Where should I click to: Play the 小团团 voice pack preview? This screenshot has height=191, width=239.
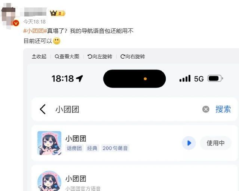(189, 143)
